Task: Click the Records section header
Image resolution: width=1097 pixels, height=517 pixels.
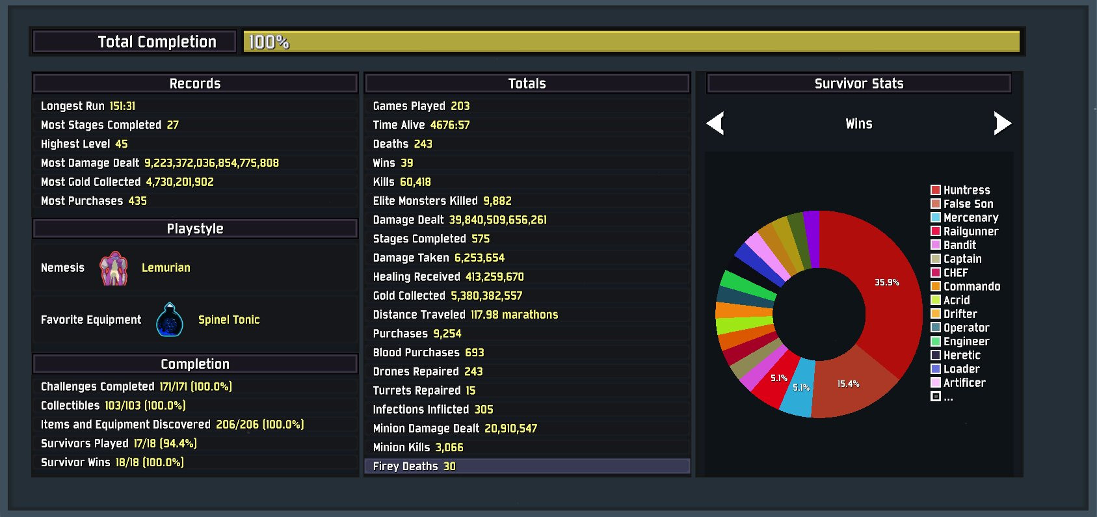Action: click(195, 84)
